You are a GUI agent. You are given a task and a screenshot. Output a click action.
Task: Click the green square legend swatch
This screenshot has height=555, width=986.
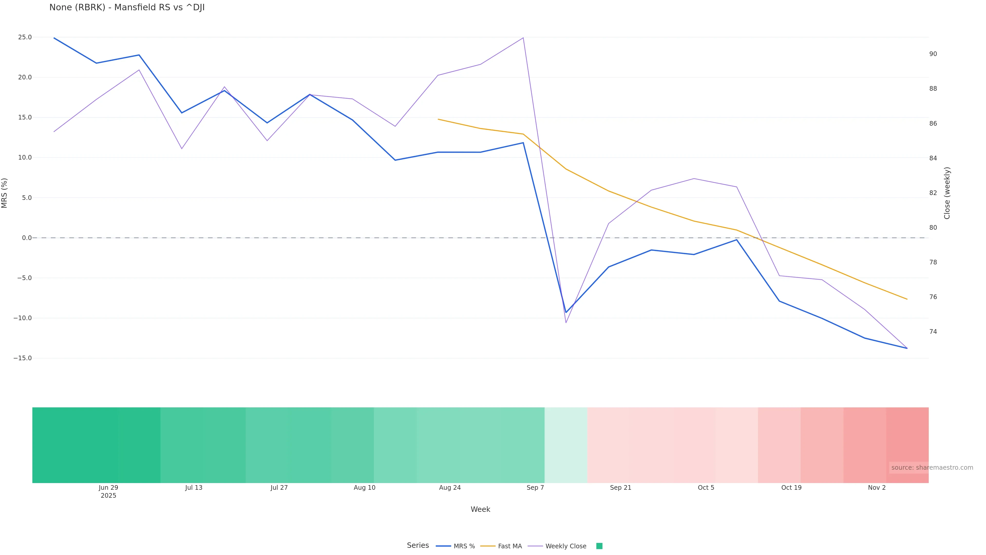[x=599, y=546]
